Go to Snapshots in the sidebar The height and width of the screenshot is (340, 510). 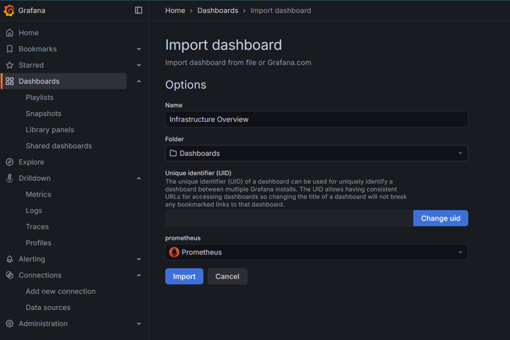[x=42, y=113]
